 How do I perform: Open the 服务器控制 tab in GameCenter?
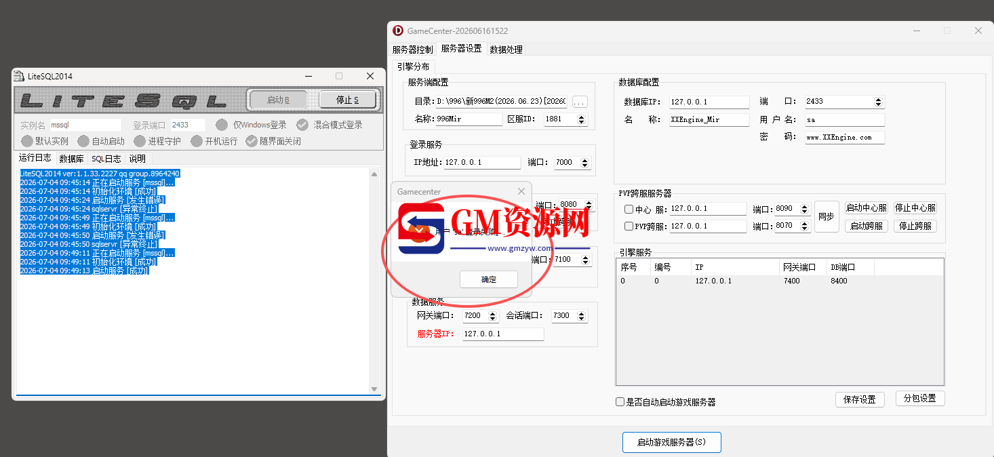click(412, 49)
